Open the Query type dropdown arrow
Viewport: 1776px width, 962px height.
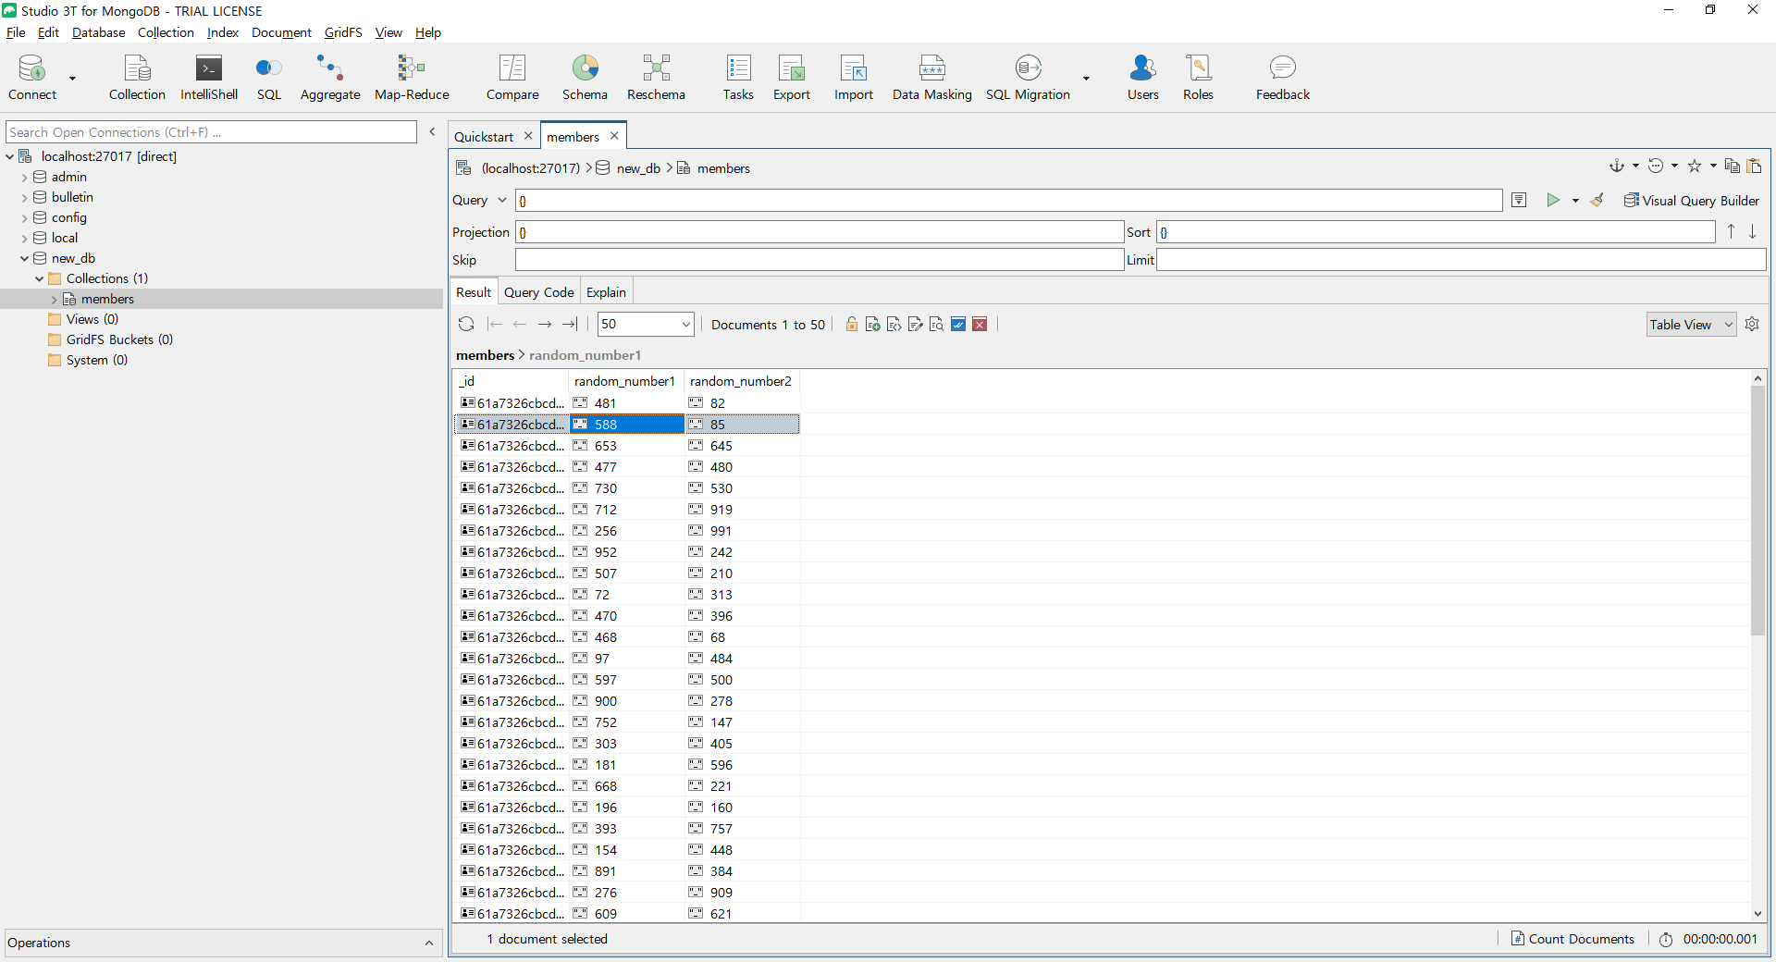point(502,200)
